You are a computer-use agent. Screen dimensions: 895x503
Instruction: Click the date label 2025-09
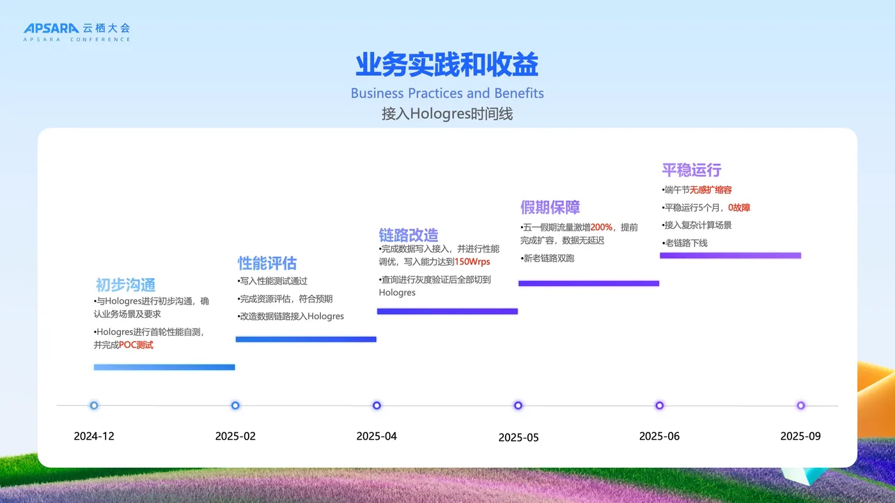800,437
